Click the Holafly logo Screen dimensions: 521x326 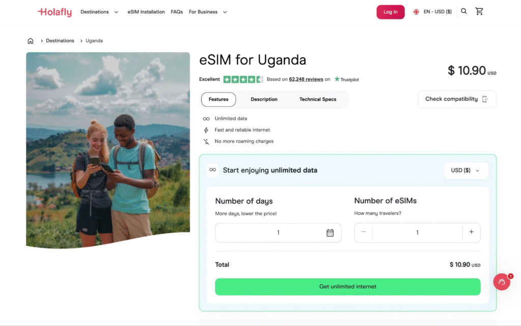coord(55,12)
